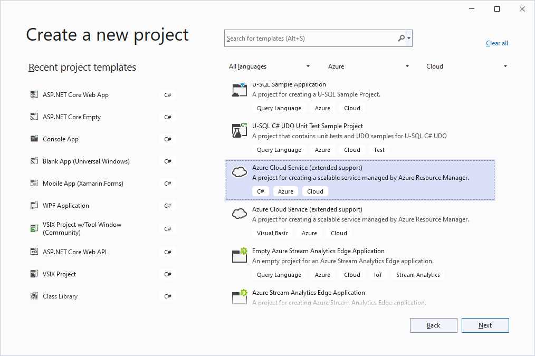Click the Mobile App (Xamarin.Forms) icon
This screenshot has height=356, width=535.
point(34,183)
